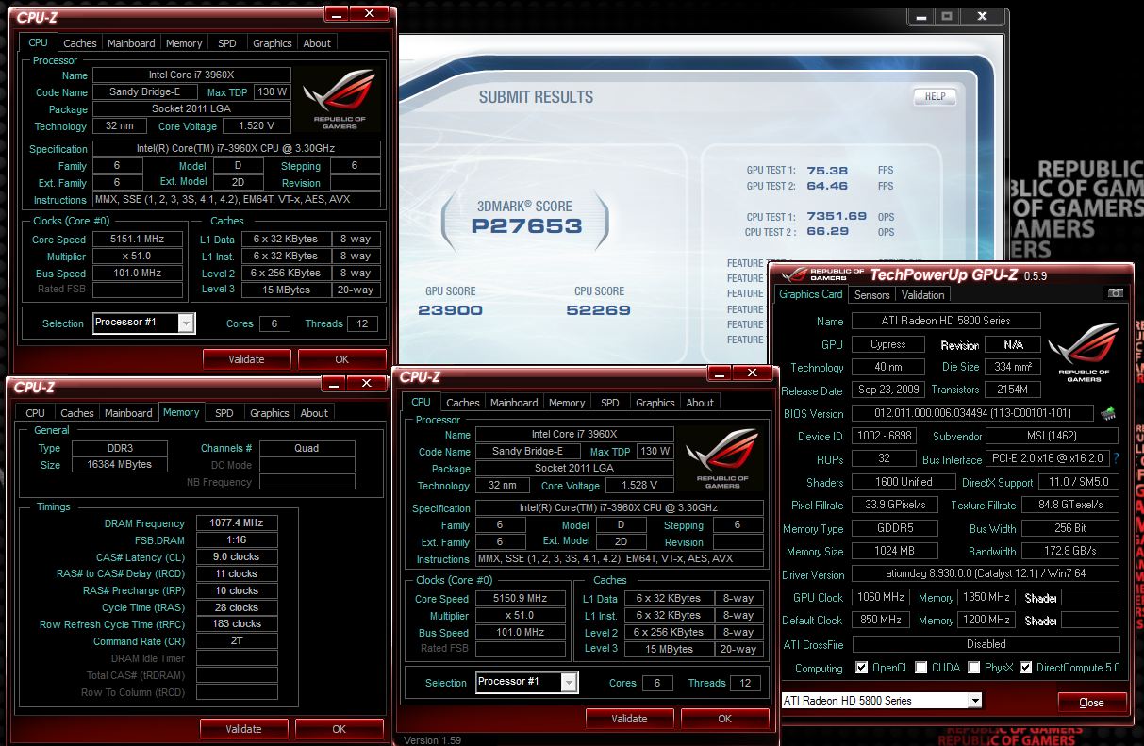Viewport: 1144px width, 746px height.
Task: Maximize the 3DMark Submit Results window
Action: 946,17
